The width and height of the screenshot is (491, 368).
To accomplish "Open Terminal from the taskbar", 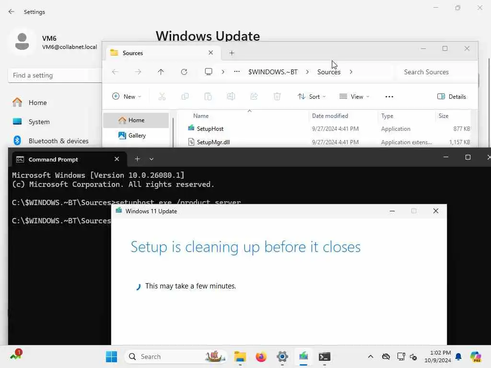I will point(325,356).
